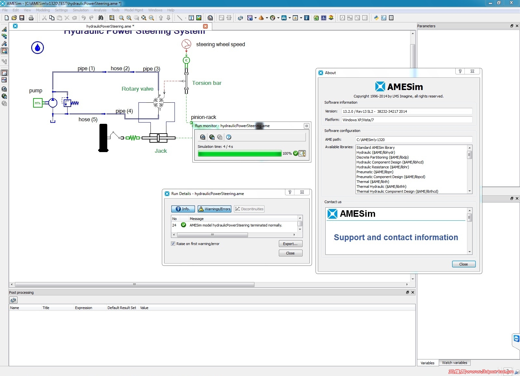
Task: Click the Python scripting icon
Action: click(376, 18)
